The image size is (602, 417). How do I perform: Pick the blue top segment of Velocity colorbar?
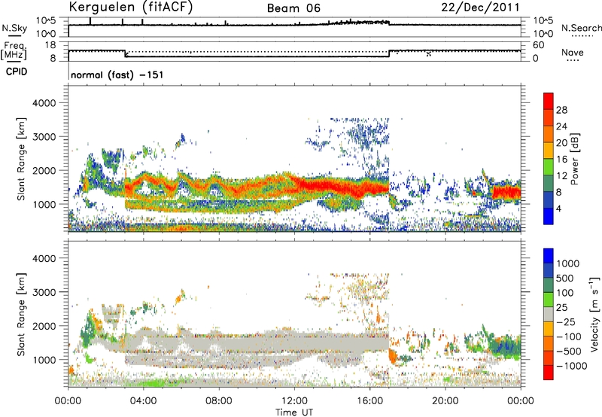point(549,256)
